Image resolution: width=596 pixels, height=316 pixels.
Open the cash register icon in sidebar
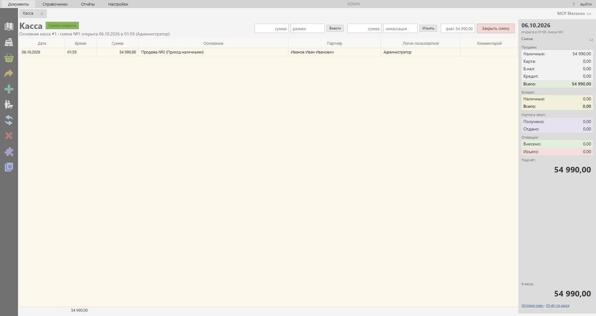9,42
